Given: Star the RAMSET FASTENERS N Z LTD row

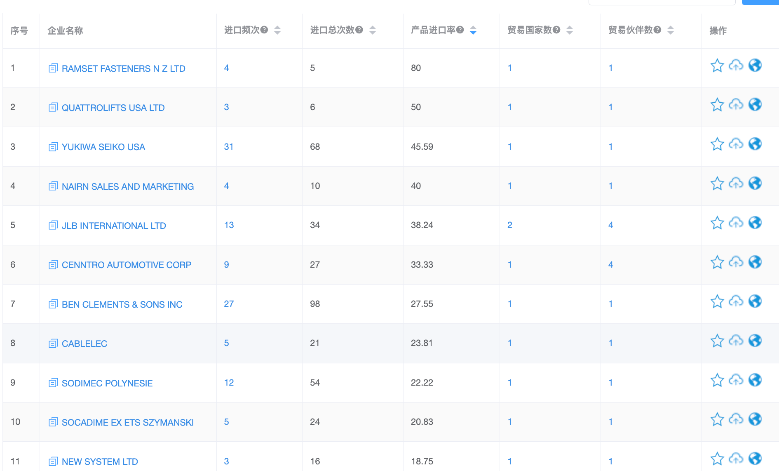Looking at the screenshot, I should coord(717,66).
